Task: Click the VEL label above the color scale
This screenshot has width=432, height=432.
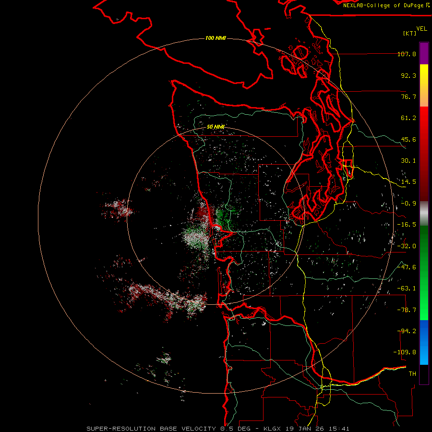Action: pyautogui.click(x=421, y=29)
